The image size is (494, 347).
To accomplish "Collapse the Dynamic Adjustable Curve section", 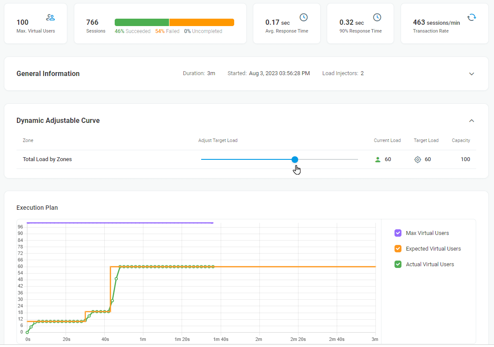I will point(471,121).
